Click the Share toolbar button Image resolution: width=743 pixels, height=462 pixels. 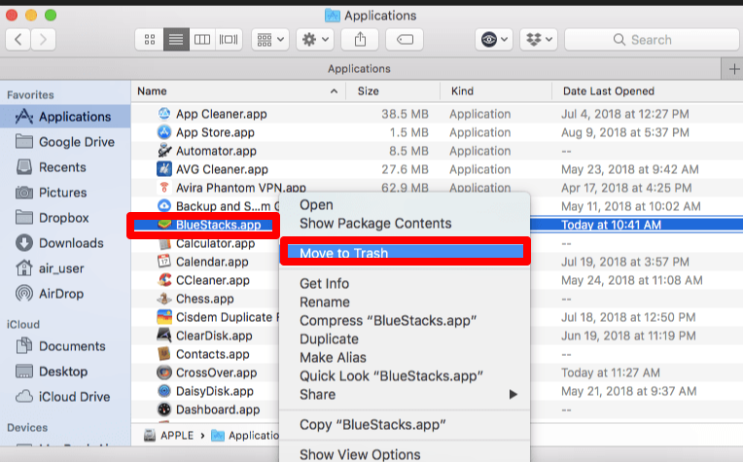coord(360,39)
